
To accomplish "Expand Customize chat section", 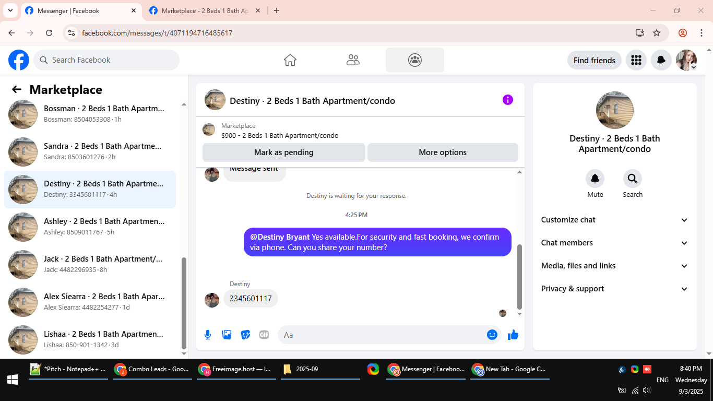I will click(615, 220).
